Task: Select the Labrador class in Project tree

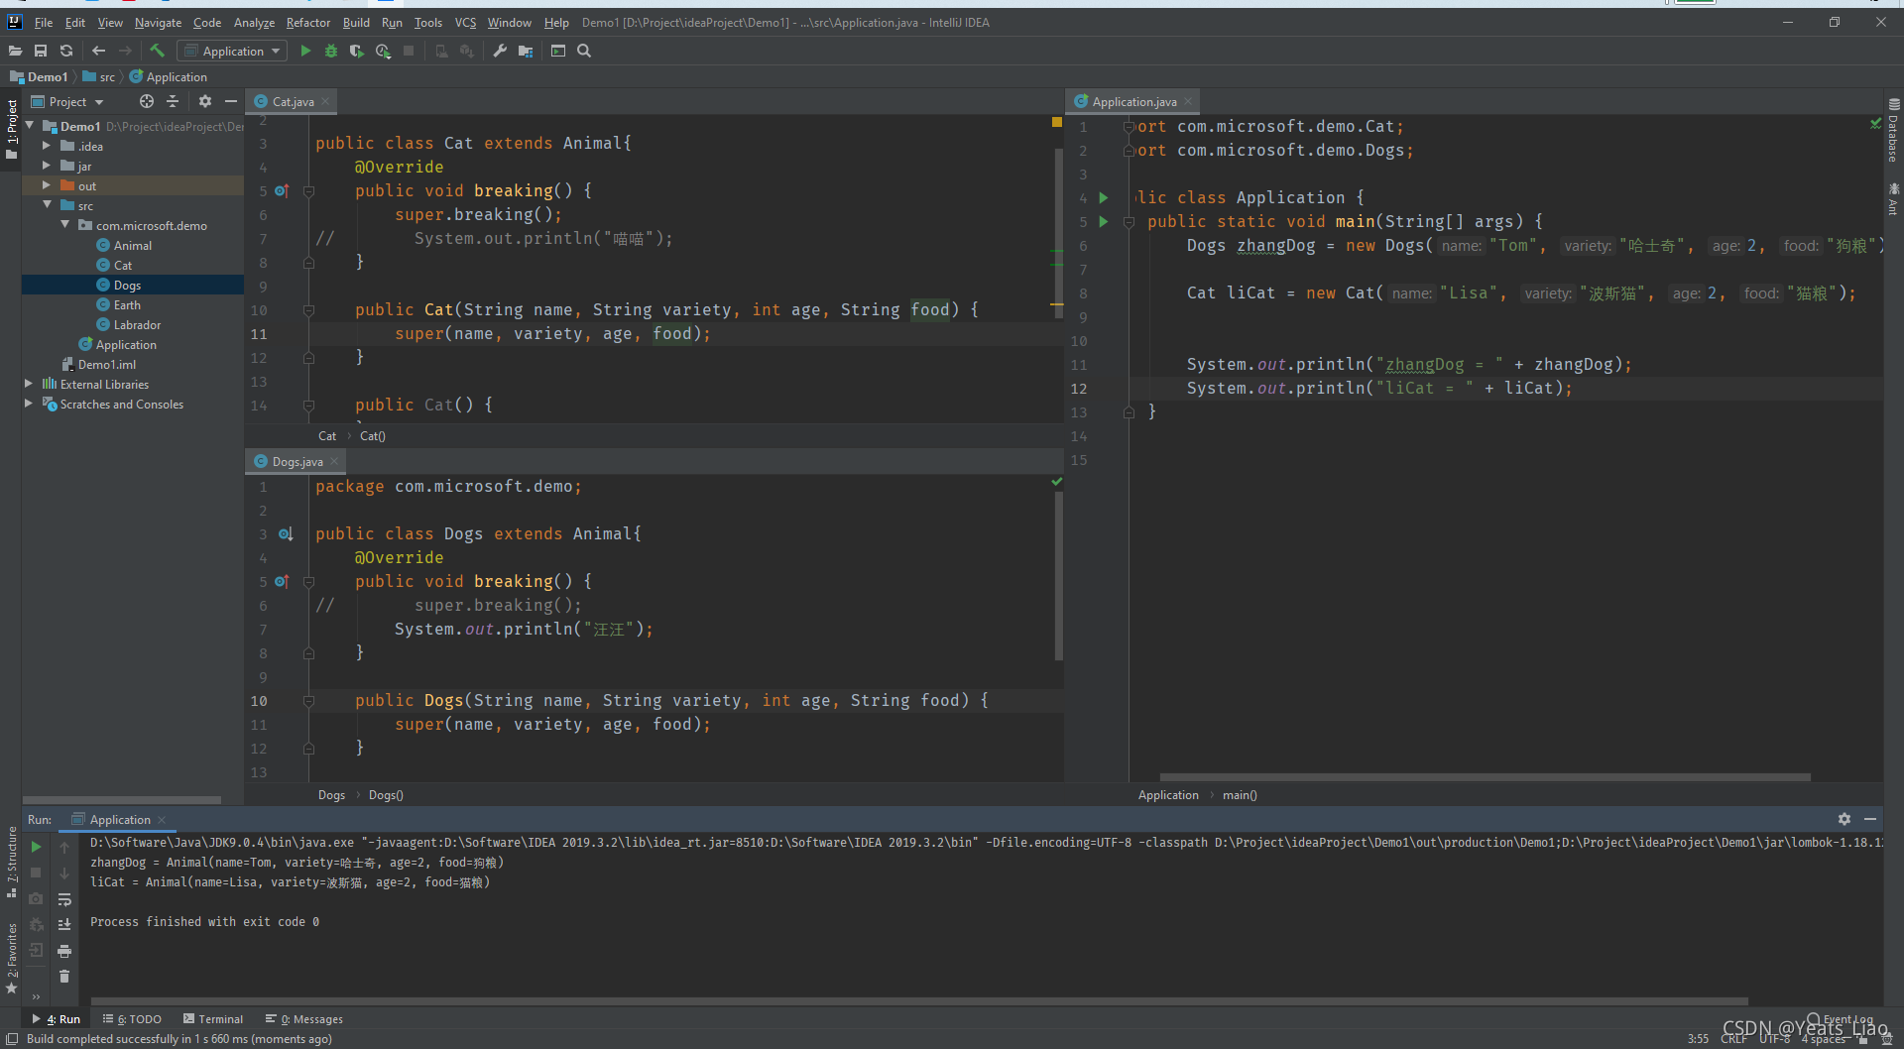Action: pyautogui.click(x=137, y=325)
